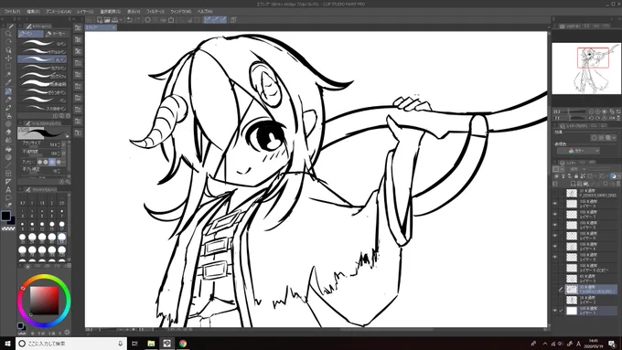Viewport: 622px width, 350px height.
Task: Create new raster layer icon in Layer panel
Action: 574,184
